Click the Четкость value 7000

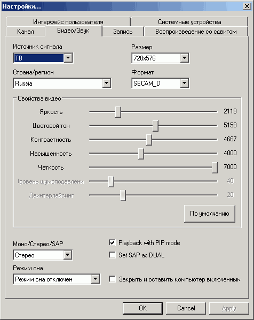230,167
